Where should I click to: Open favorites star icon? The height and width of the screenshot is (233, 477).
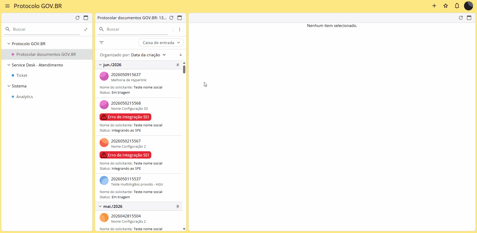(x=446, y=6)
